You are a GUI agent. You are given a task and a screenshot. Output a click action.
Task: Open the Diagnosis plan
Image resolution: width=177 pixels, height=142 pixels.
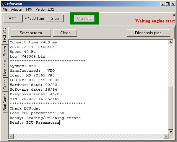click(x=148, y=33)
